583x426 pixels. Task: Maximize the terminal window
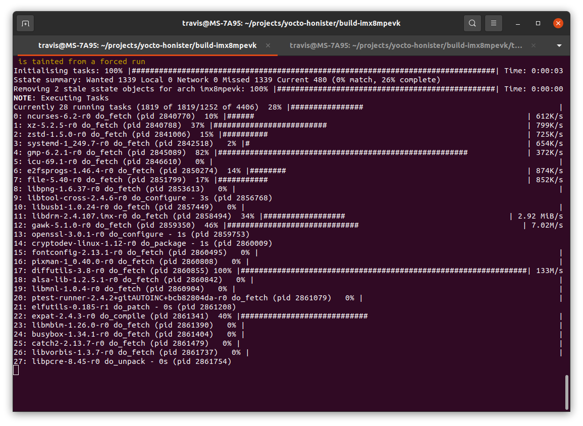click(x=538, y=23)
